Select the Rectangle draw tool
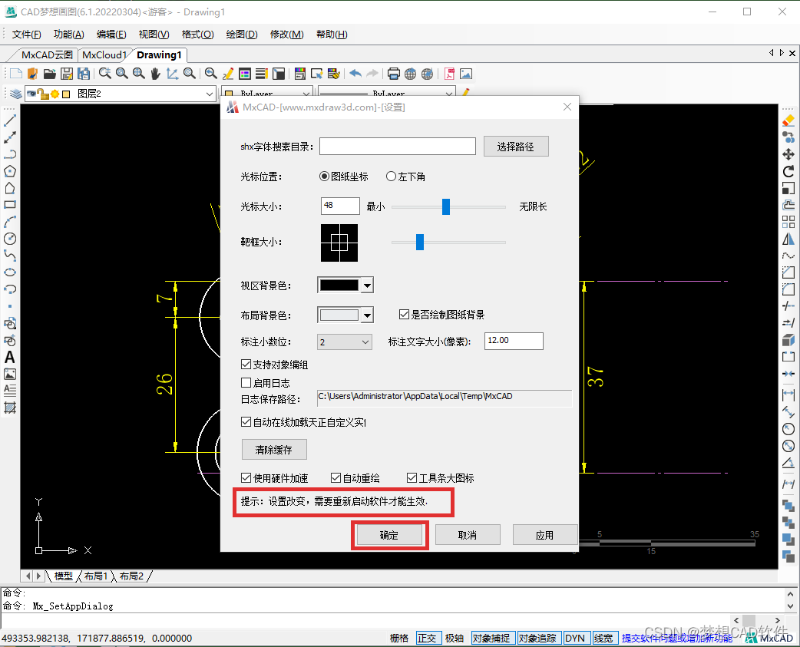Screen dimensions: 800x647 pos(10,205)
